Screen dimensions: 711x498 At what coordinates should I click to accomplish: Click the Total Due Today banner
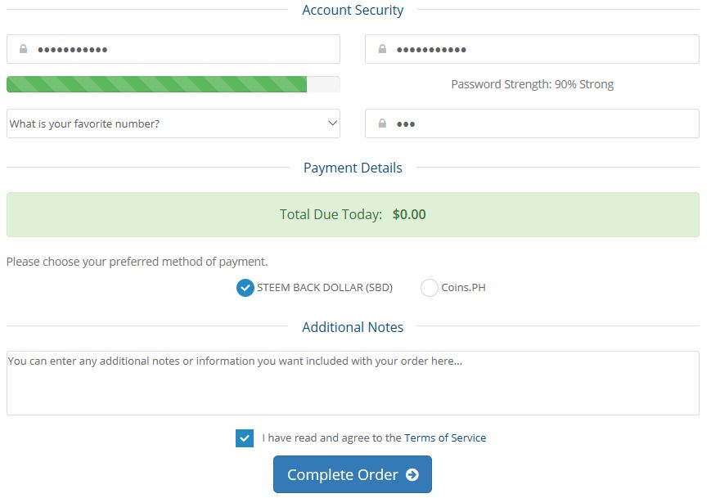point(353,214)
